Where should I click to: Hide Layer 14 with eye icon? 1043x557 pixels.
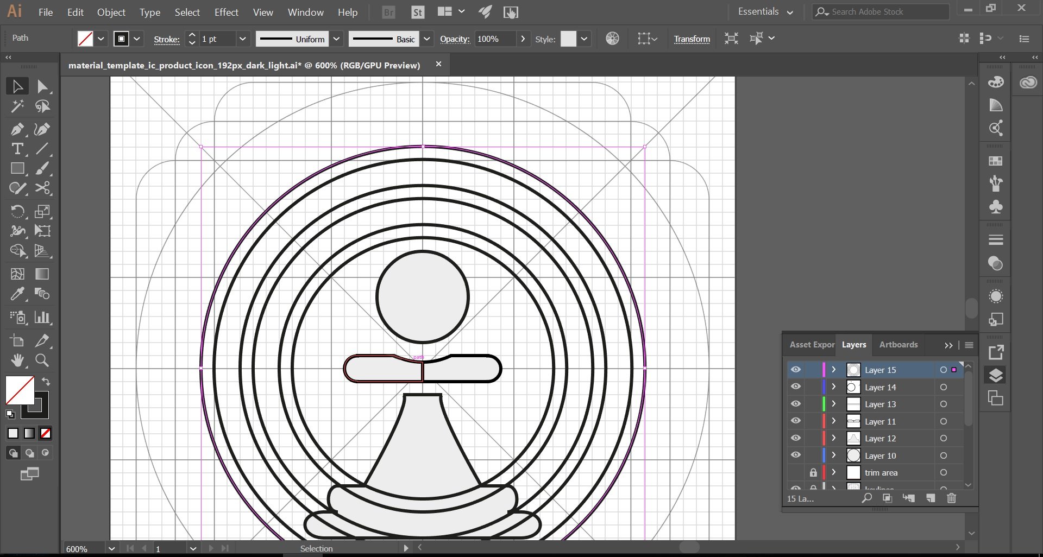pos(796,387)
